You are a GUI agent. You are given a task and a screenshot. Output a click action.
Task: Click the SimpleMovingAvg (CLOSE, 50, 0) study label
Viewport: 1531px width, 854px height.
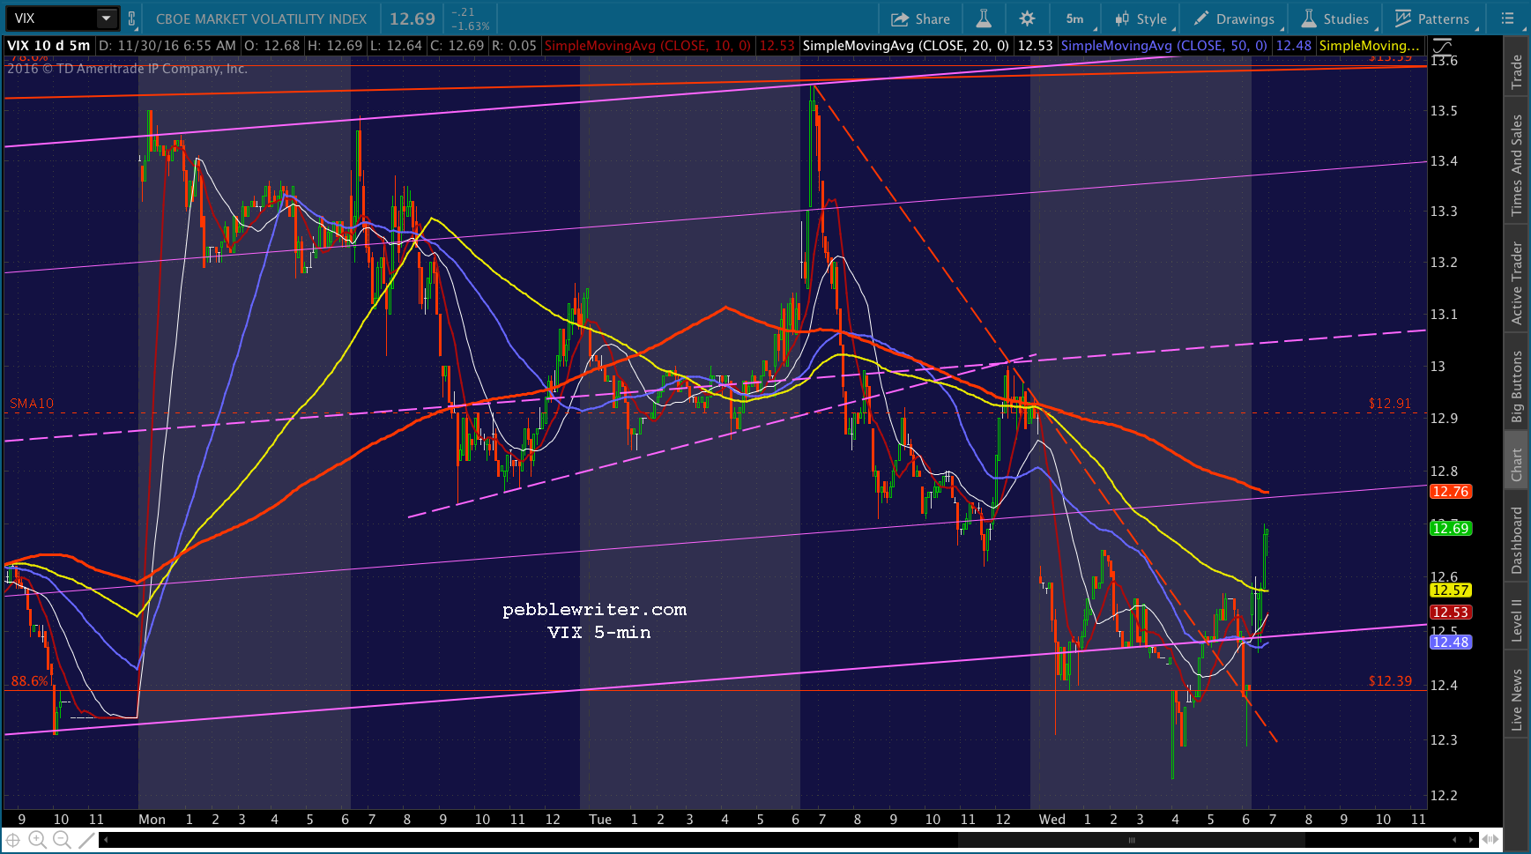click(x=1164, y=46)
